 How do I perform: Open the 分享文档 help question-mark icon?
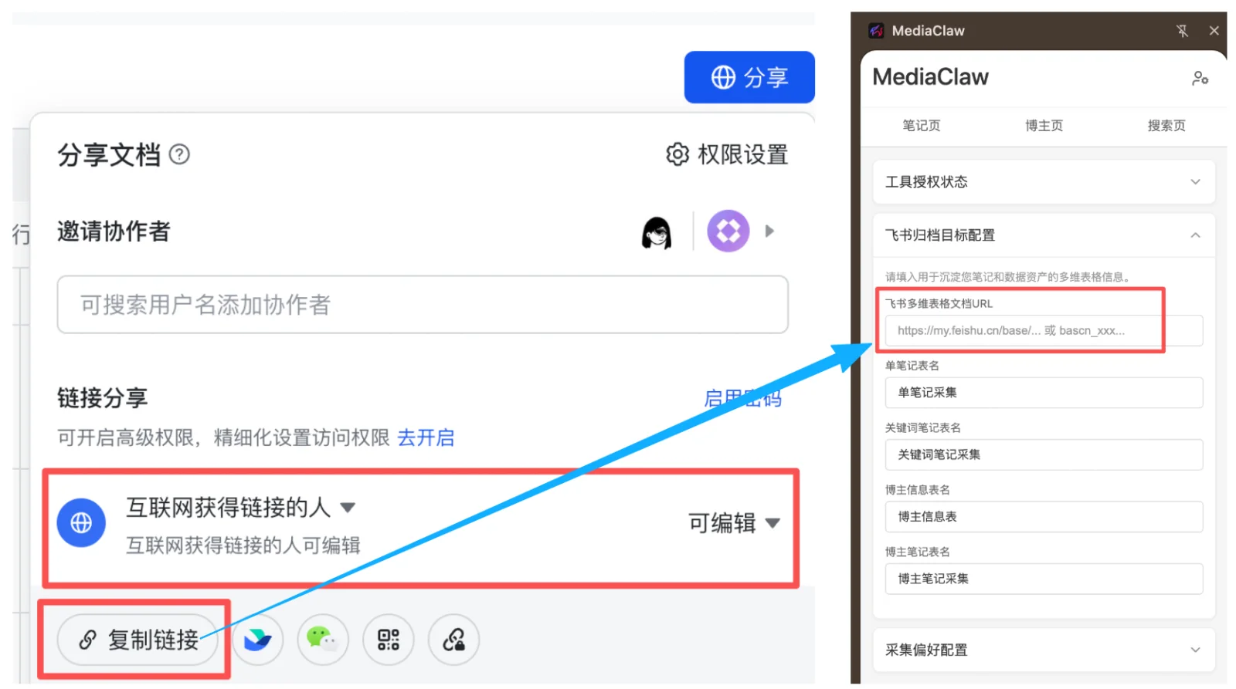point(179,154)
